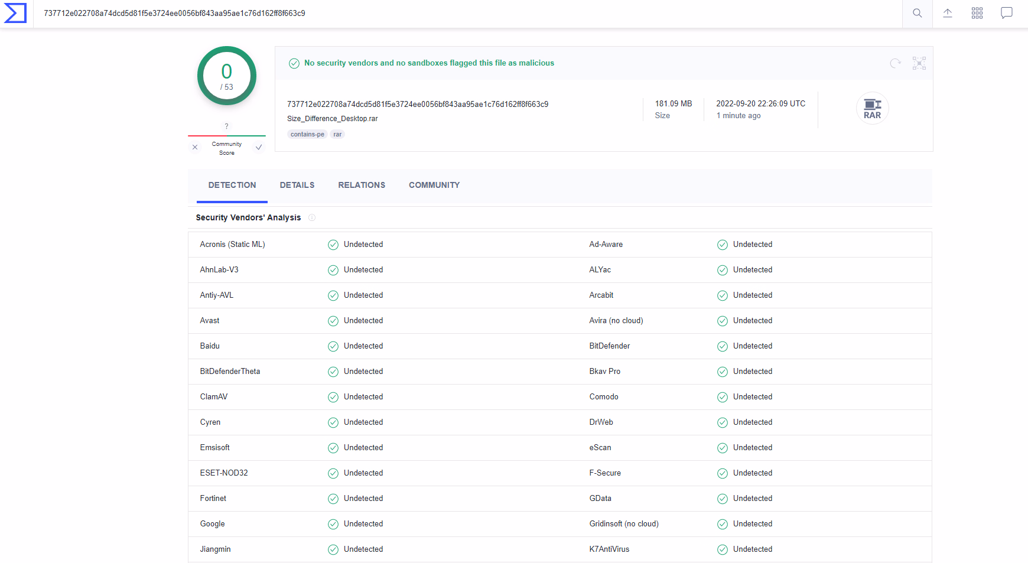Click the 181.09 MB size value

(x=674, y=103)
